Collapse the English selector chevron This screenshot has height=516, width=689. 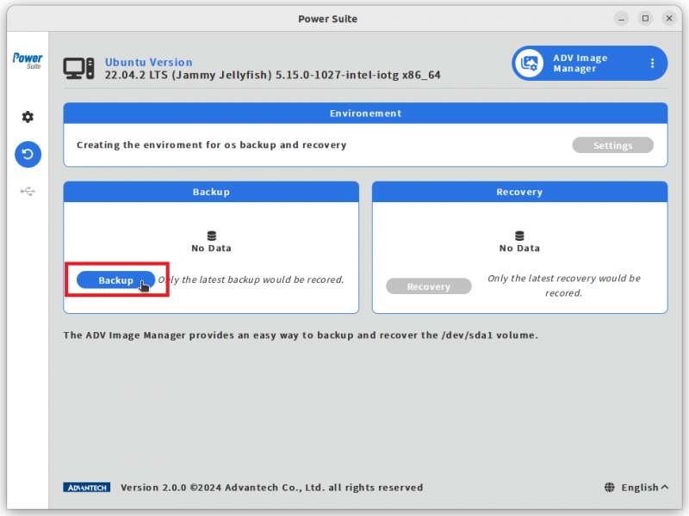pyautogui.click(x=666, y=486)
